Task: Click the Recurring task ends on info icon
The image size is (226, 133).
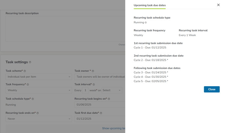Action: click(38, 113)
